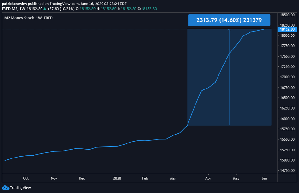Click the 17000.00 price scale label
Image resolution: width=299 pixels, height=193 pixels.
pos(287,77)
